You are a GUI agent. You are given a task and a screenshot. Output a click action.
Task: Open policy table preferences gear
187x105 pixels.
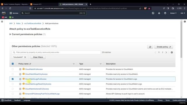click(172, 52)
